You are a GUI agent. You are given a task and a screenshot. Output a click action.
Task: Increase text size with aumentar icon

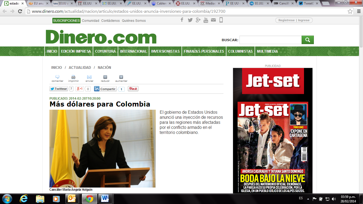click(121, 77)
